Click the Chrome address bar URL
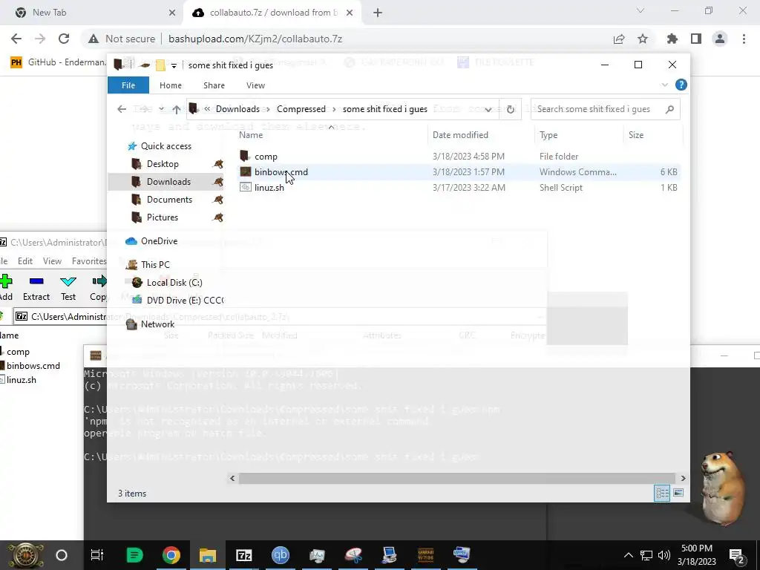Viewport: 760px width, 570px height. [x=255, y=39]
